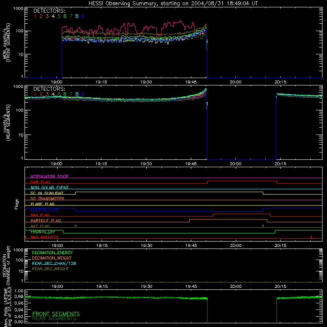
Task: Click detector 6 in front segments legend
Action: coord(65,16)
